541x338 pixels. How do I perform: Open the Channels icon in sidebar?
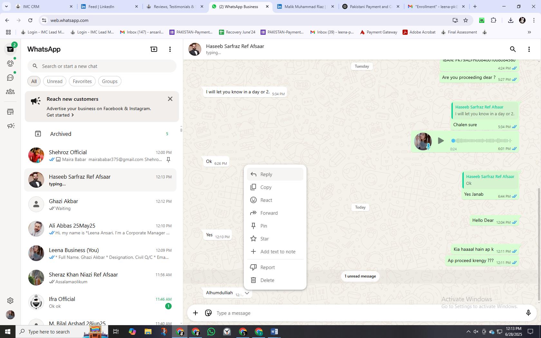click(x=10, y=78)
